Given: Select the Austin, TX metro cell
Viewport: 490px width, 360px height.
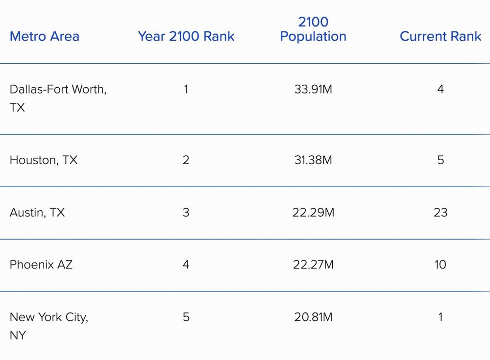Looking at the screenshot, I should [x=37, y=213].
